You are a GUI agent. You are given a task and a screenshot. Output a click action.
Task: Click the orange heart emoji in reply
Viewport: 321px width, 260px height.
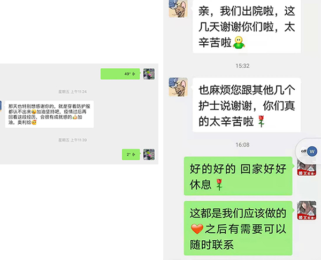(x=197, y=229)
